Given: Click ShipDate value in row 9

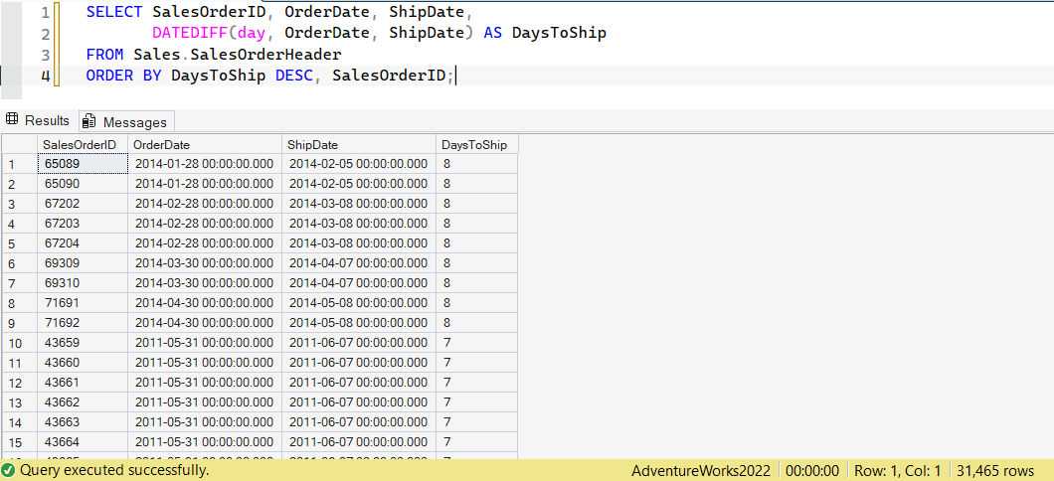Looking at the screenshot, I should [358, 322].
